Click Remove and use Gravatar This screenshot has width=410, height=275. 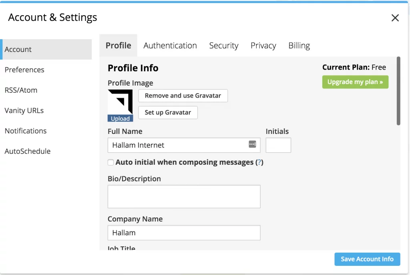(x=183, y=96)
